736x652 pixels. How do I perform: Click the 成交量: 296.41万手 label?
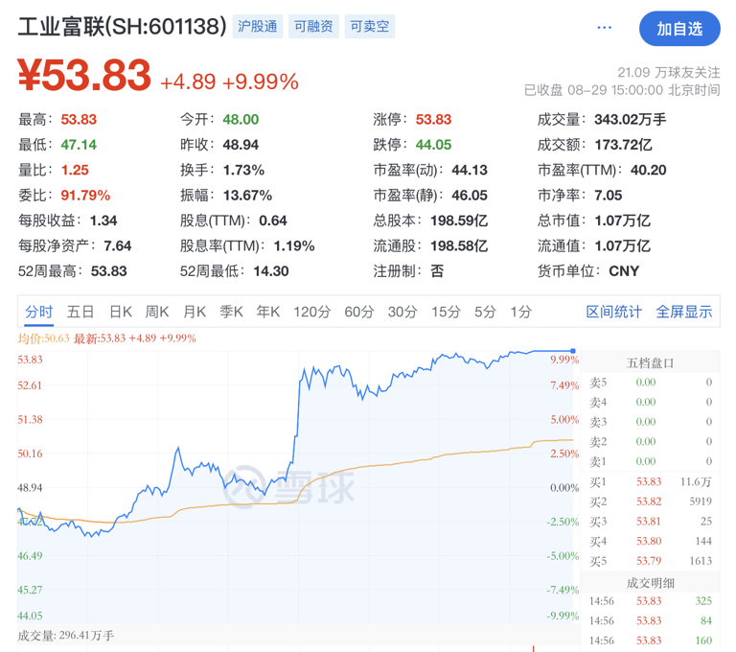click(66, 636)
